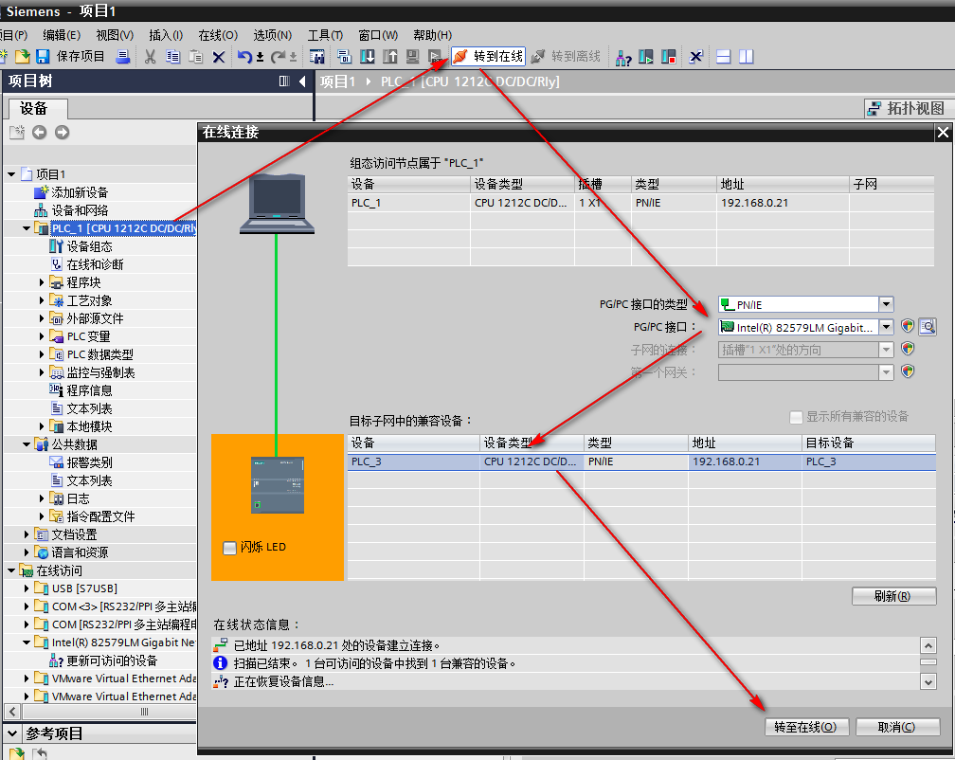Open the PG/PC接口 Intel 82579LM dropdown
Viewport: 955px width, 760px height.
tap(886, 327)
